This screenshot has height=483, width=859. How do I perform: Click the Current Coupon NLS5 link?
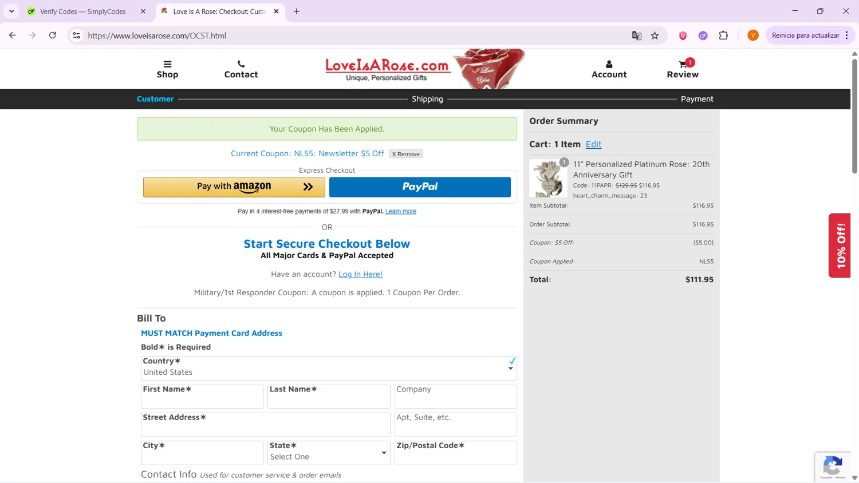[308, 153]
